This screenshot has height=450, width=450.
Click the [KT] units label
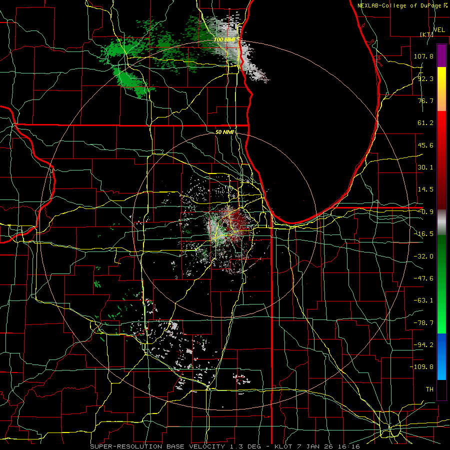[x=426, y=34]
